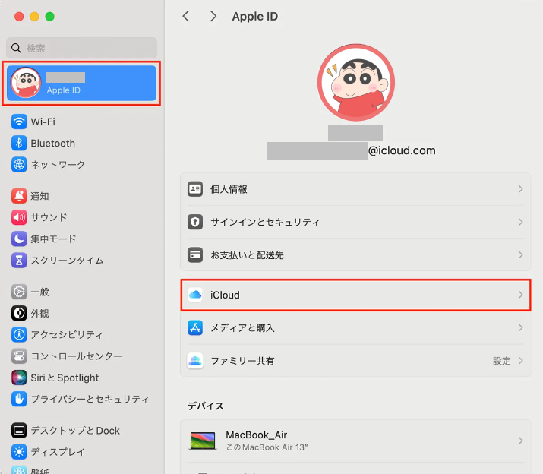Image resolution: width=543 pixels, height=474 pixels.
Task: Open ファミリー共有 text label
Action: coord(242,361)
